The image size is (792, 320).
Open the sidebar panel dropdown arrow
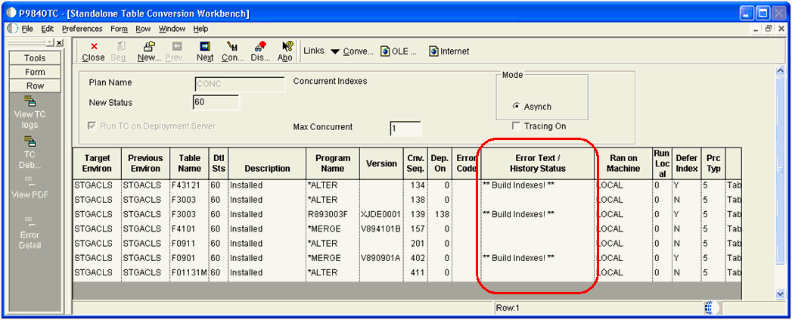[51, 43]
